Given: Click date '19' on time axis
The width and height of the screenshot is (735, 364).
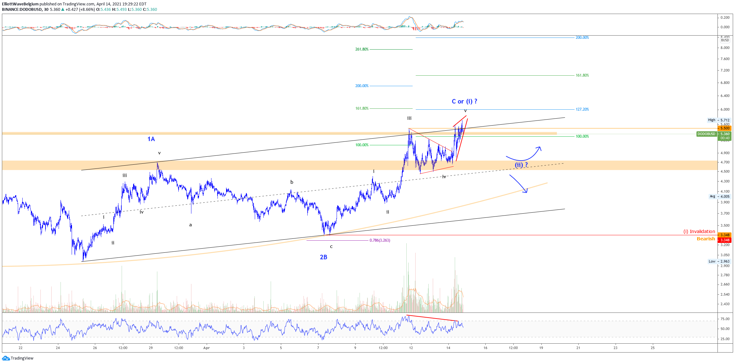Looking at the screenshot, I should click(541, 348).
